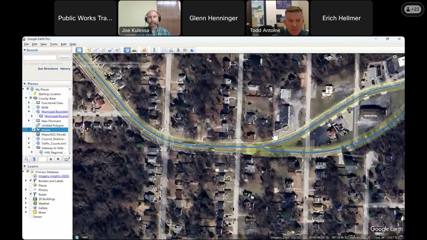
Task: Open the Municipal Boundaries link in Places
Action: click(x=55, y=112)
